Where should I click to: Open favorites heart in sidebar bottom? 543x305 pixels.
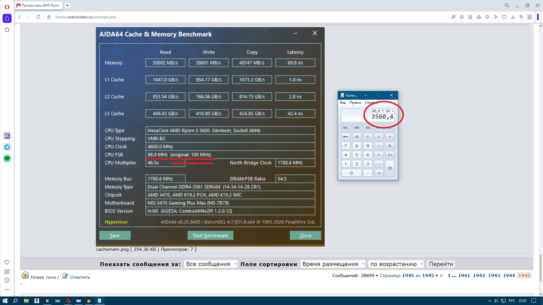point(7,262)
